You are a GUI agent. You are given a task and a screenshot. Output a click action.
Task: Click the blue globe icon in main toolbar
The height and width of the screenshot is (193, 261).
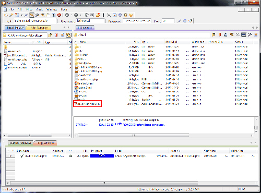[x=120, y=15]
